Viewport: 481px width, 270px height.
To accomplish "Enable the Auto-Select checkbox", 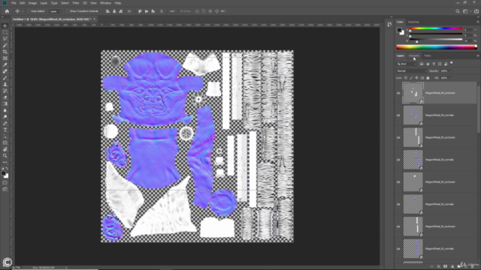I will click(29, 11).
